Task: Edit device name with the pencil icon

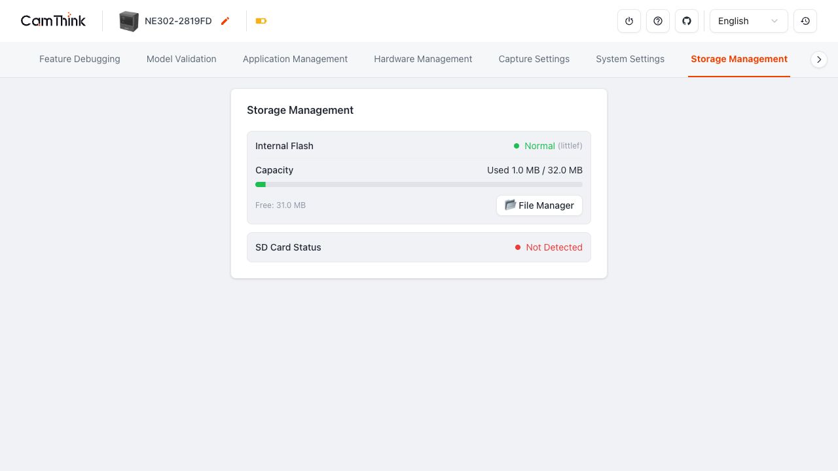Action: (x=225, y=21)
